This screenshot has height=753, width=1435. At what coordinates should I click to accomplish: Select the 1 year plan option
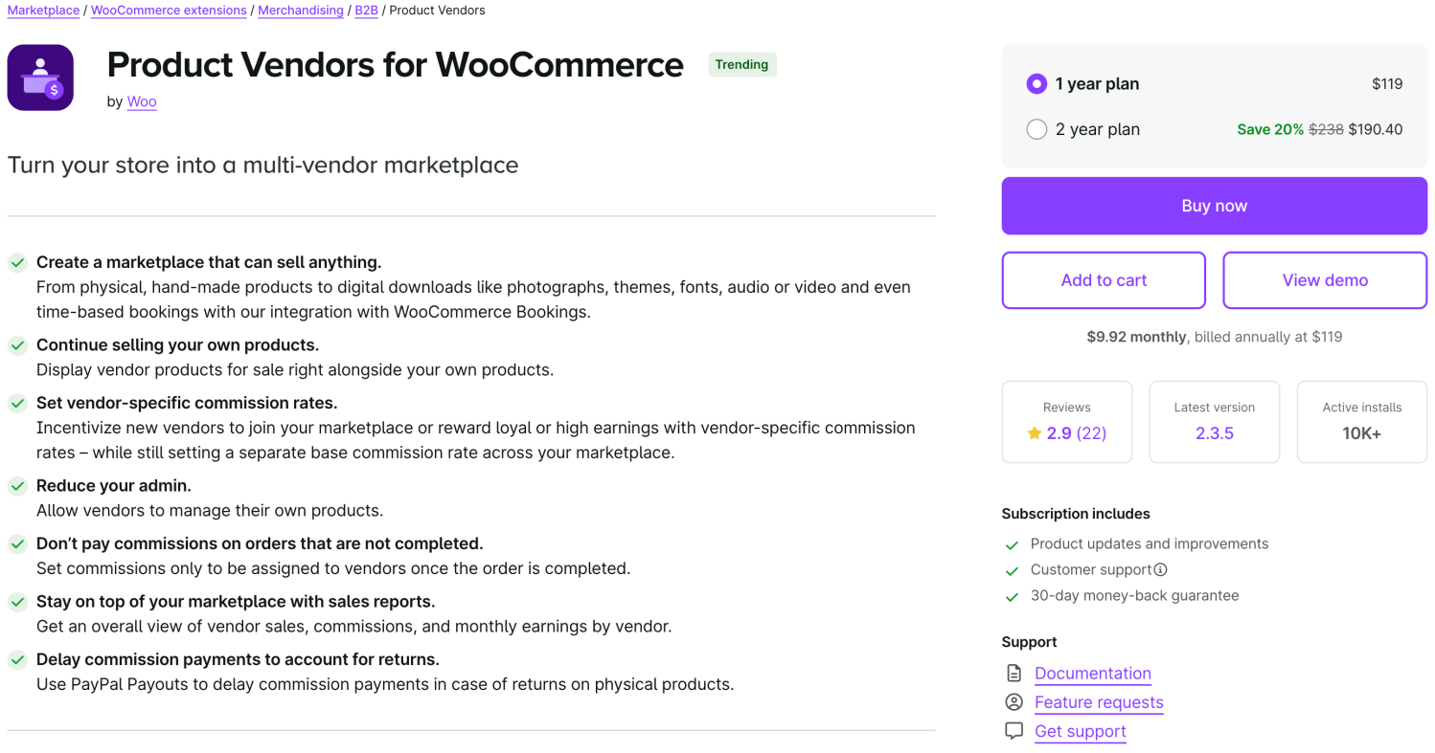(x=1036, y=84)
